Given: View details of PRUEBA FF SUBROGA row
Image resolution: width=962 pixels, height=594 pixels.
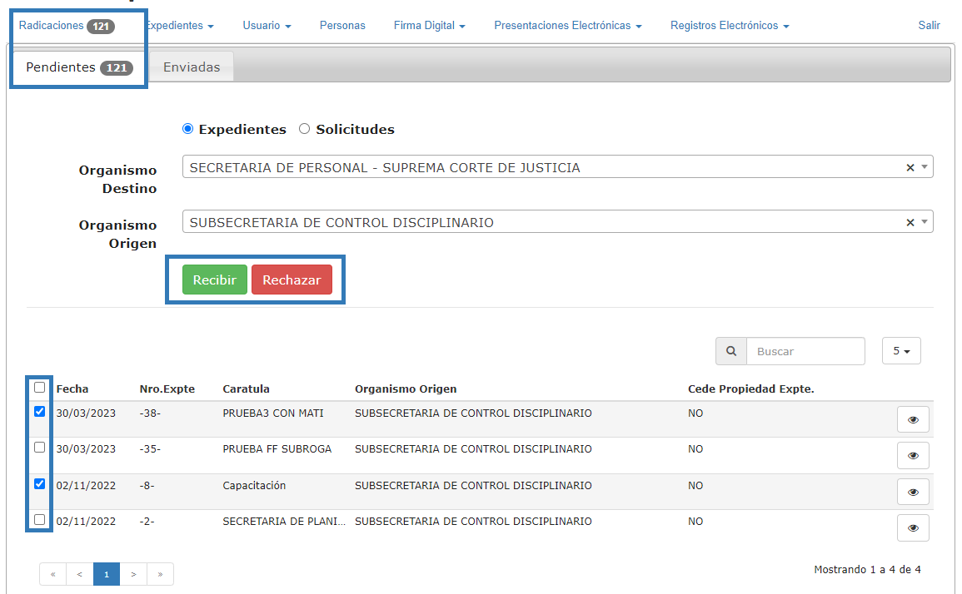Looking at the screenshot, I should [913, 455].
